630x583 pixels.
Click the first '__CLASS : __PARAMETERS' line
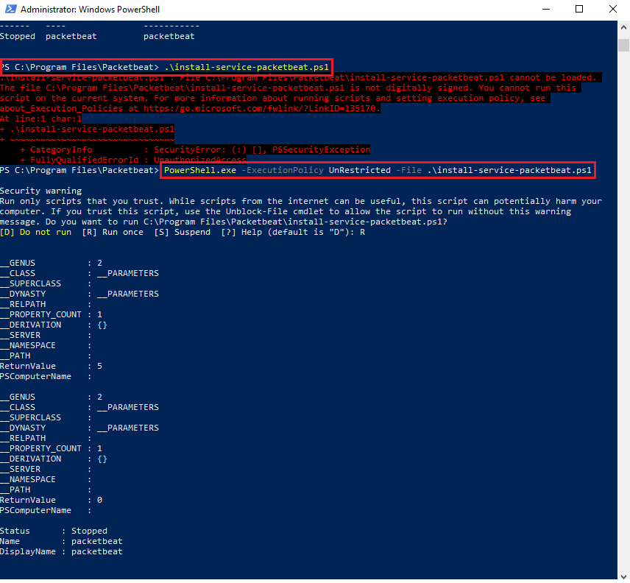[x=79, y=273]
